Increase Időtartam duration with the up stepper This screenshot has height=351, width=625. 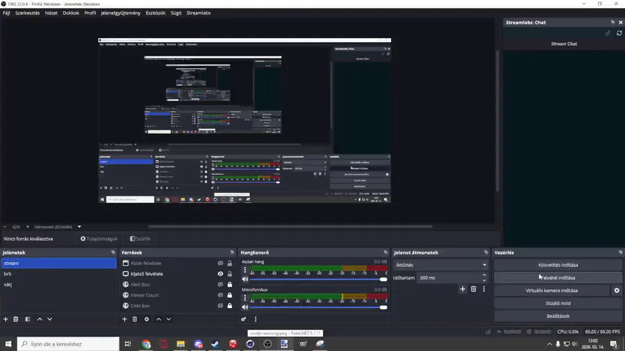pos(484,275)
